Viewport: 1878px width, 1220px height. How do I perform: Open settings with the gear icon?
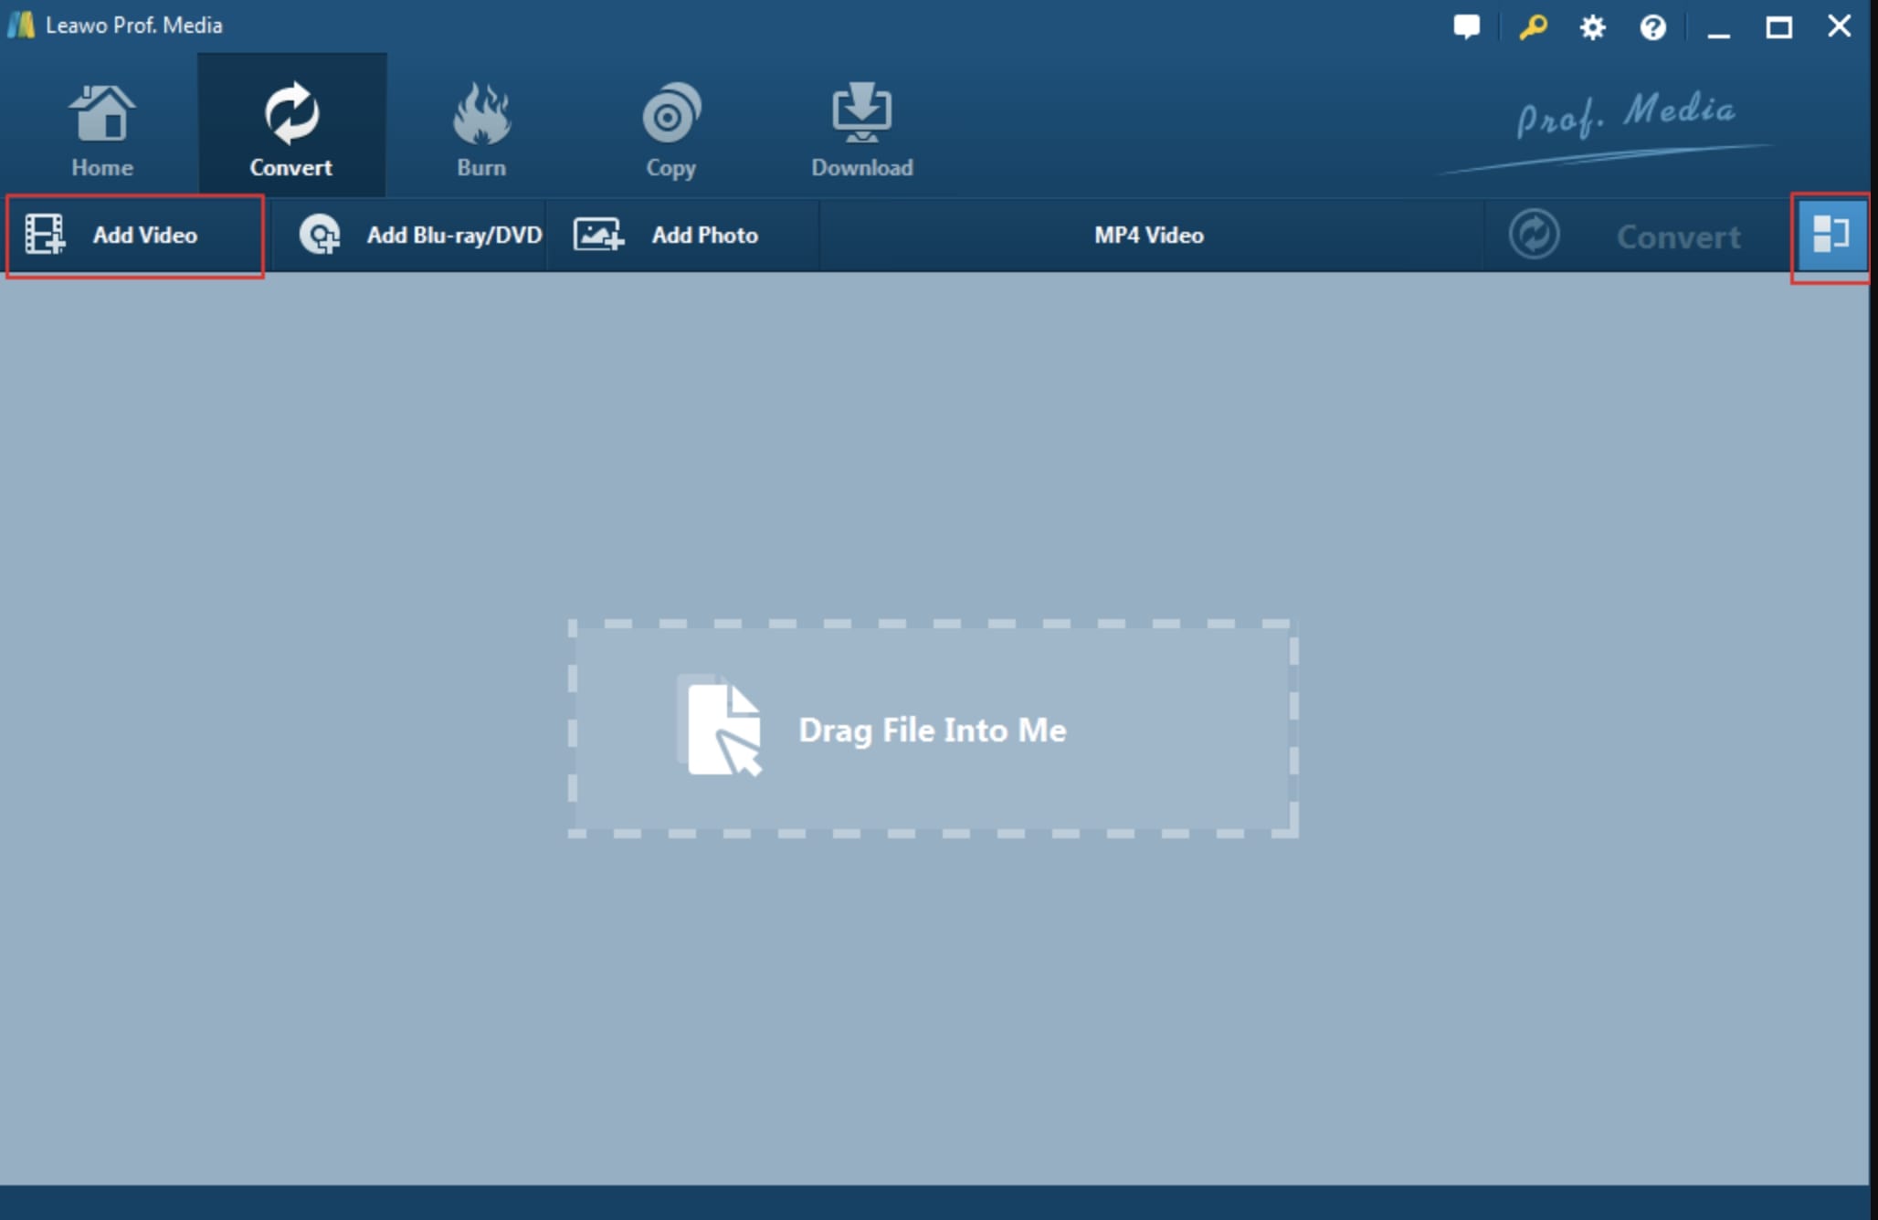pyautogui.click(x=1592, y=27)
